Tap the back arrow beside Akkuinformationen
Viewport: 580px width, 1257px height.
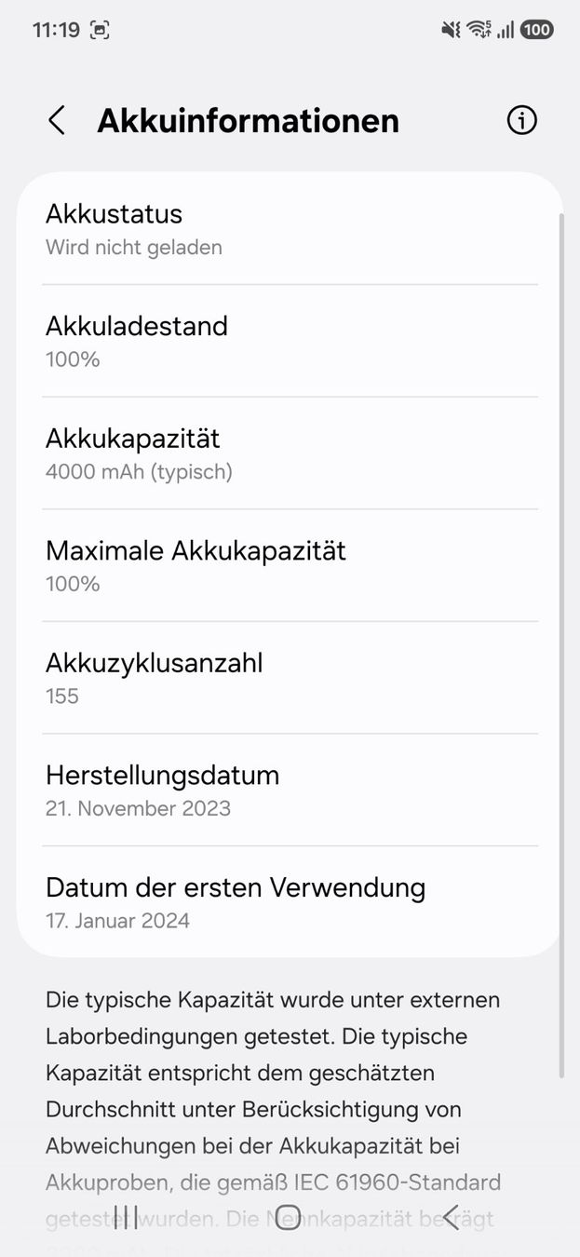pyautogui.click(x=57, y=120)
